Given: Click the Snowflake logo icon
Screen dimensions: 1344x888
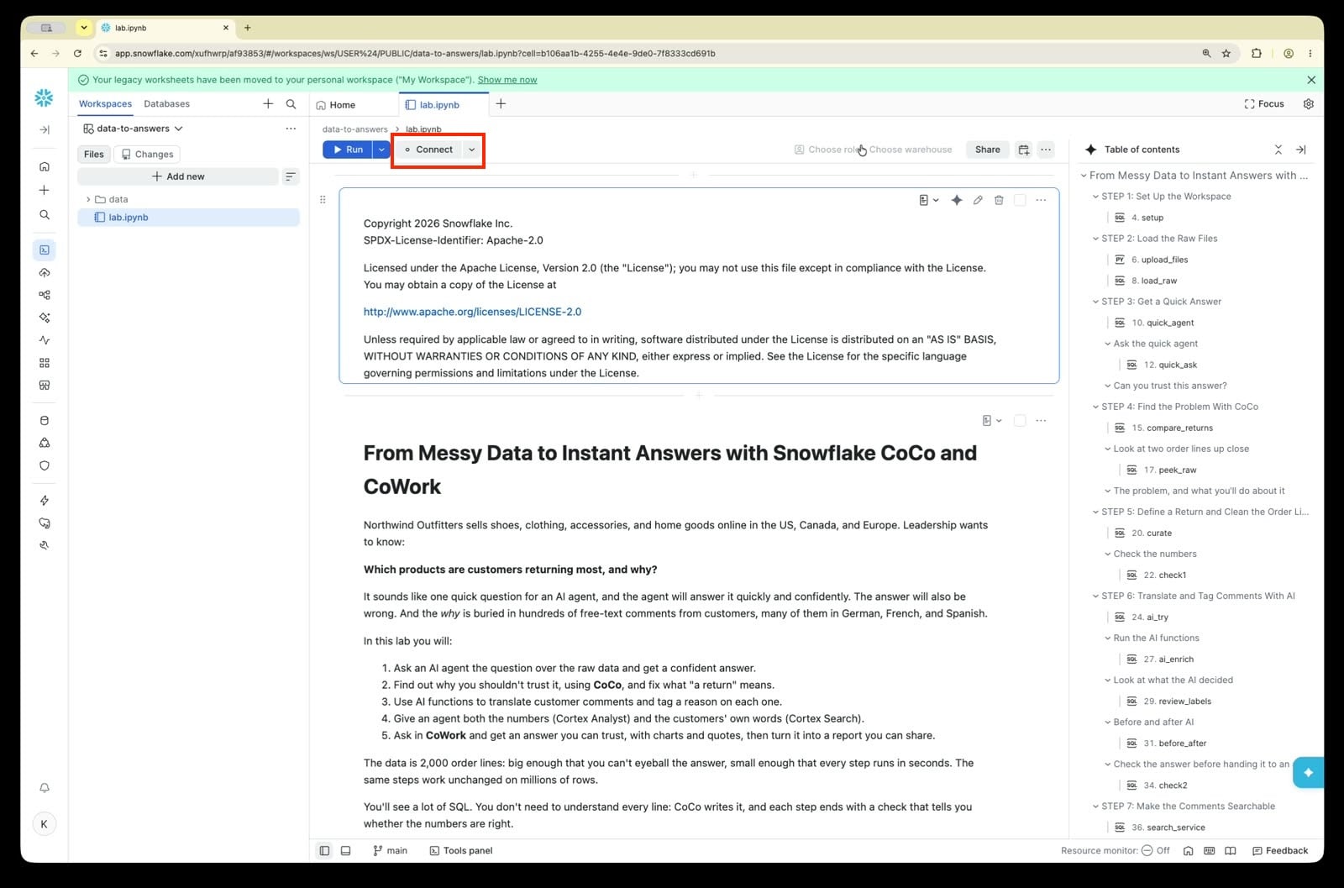Looking at the screenshot, I should click(44, 98).
